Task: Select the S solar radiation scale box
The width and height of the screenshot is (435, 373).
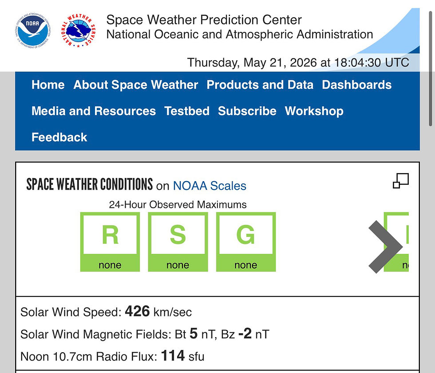Action: pos(178,242)
